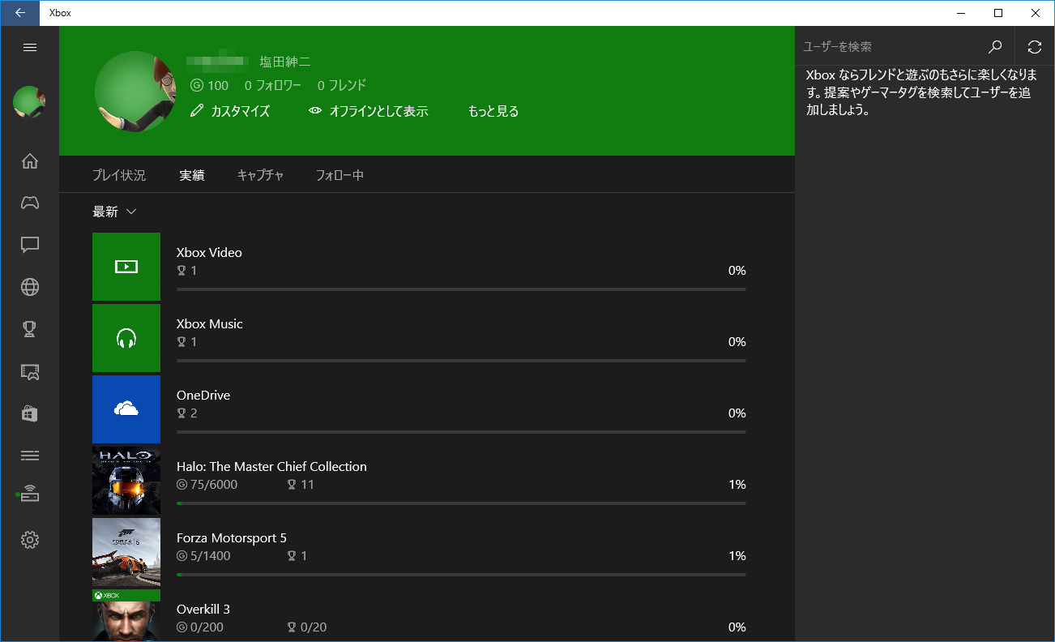The height and width of the screenshot is (642, 1055).
Task: Open Achievements trophy icon in sidebar
Action: coord(30,329)
